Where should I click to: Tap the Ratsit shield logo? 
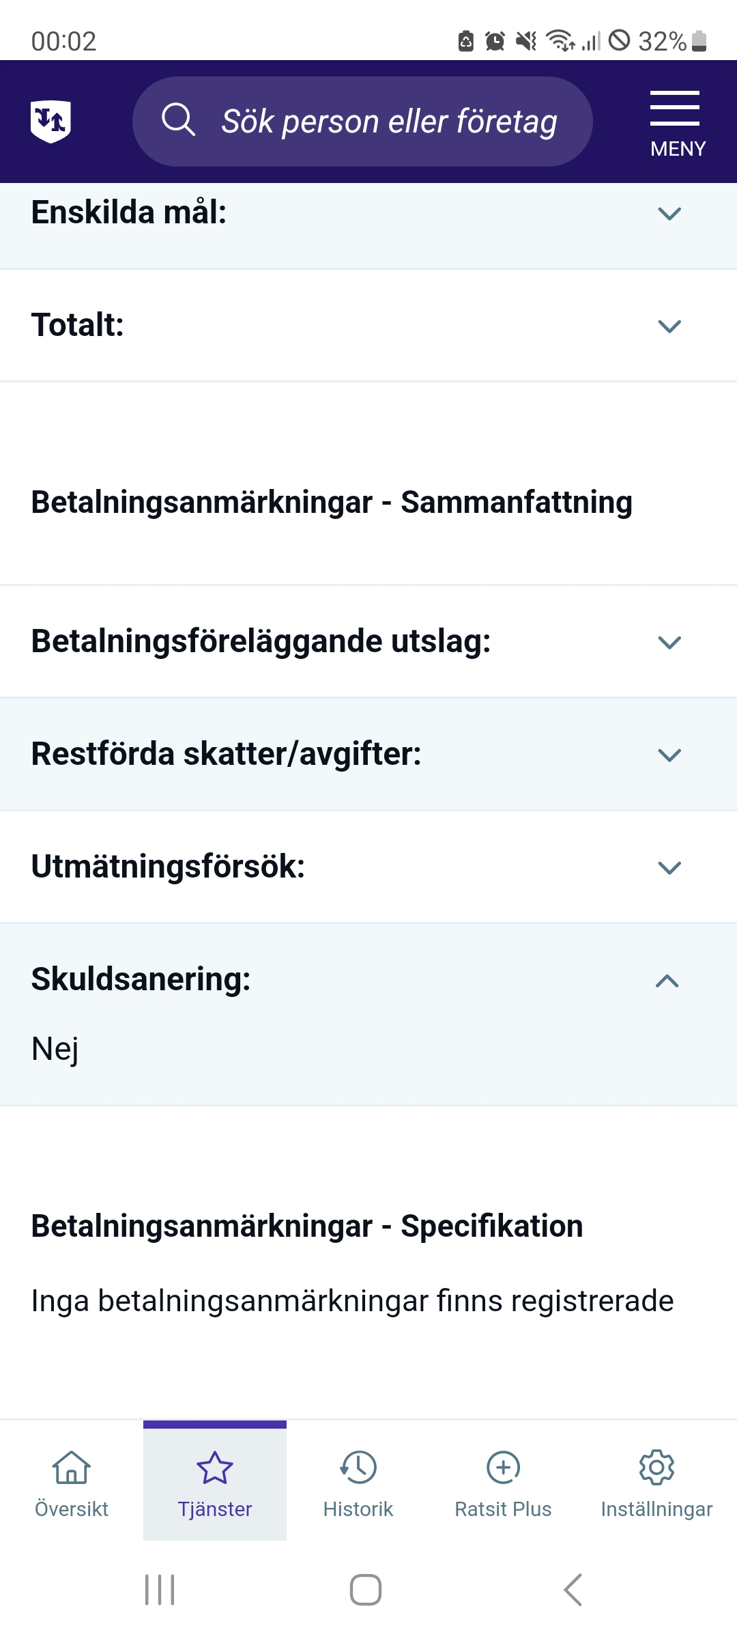pos(50,122)
